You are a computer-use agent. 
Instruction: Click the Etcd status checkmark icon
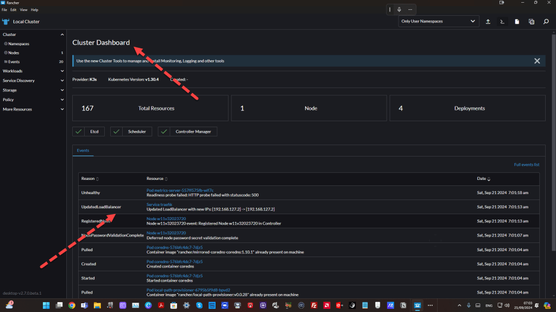[78, 132]
